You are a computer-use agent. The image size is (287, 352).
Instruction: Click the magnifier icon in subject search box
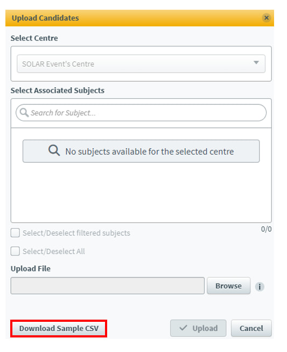coord(24,113)
